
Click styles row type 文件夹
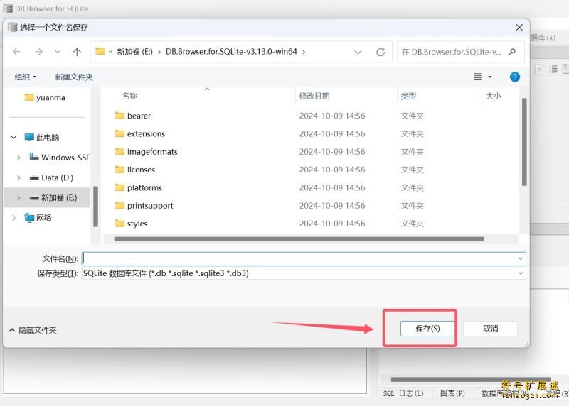click(413, 224)
